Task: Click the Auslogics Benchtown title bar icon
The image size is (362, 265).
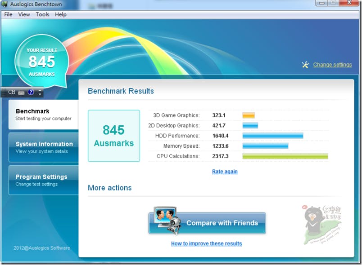Action: (x=5, y=4)
